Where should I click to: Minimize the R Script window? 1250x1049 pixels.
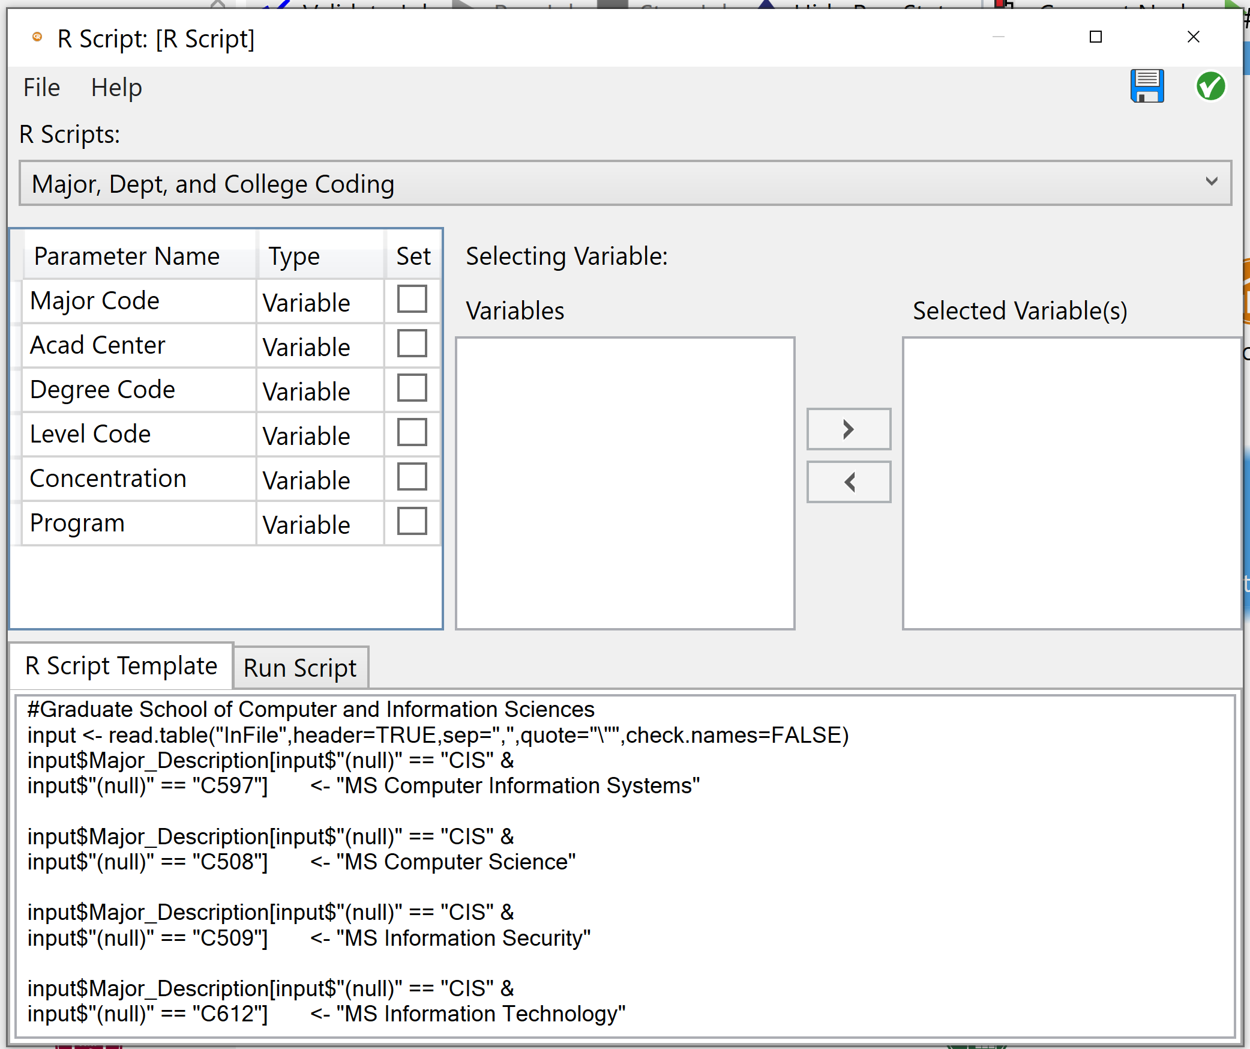coord(998,37)
